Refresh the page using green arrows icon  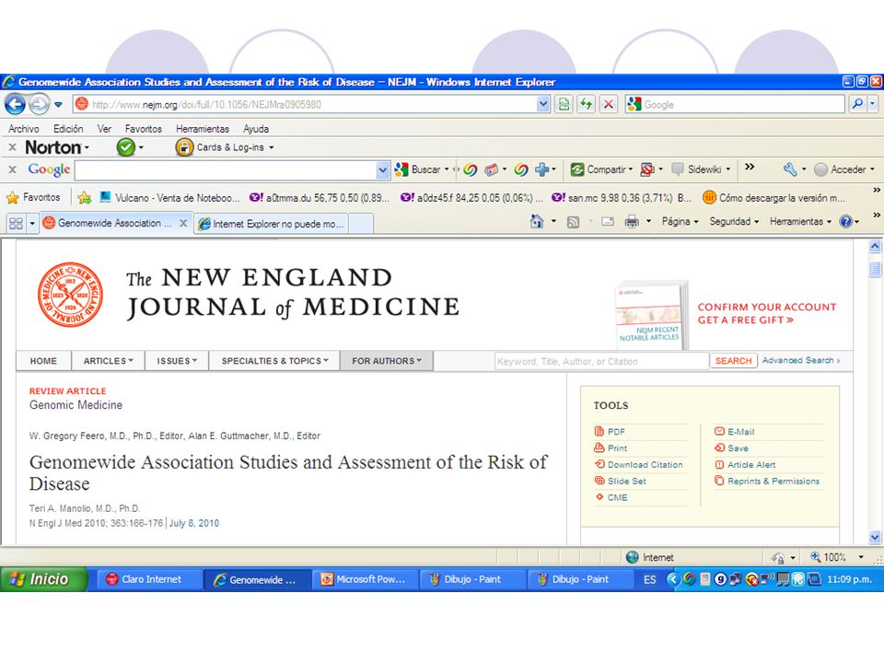pyautogui.click(x=587, y=104)
